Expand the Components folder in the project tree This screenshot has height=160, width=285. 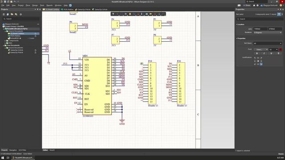pos(5,40)
